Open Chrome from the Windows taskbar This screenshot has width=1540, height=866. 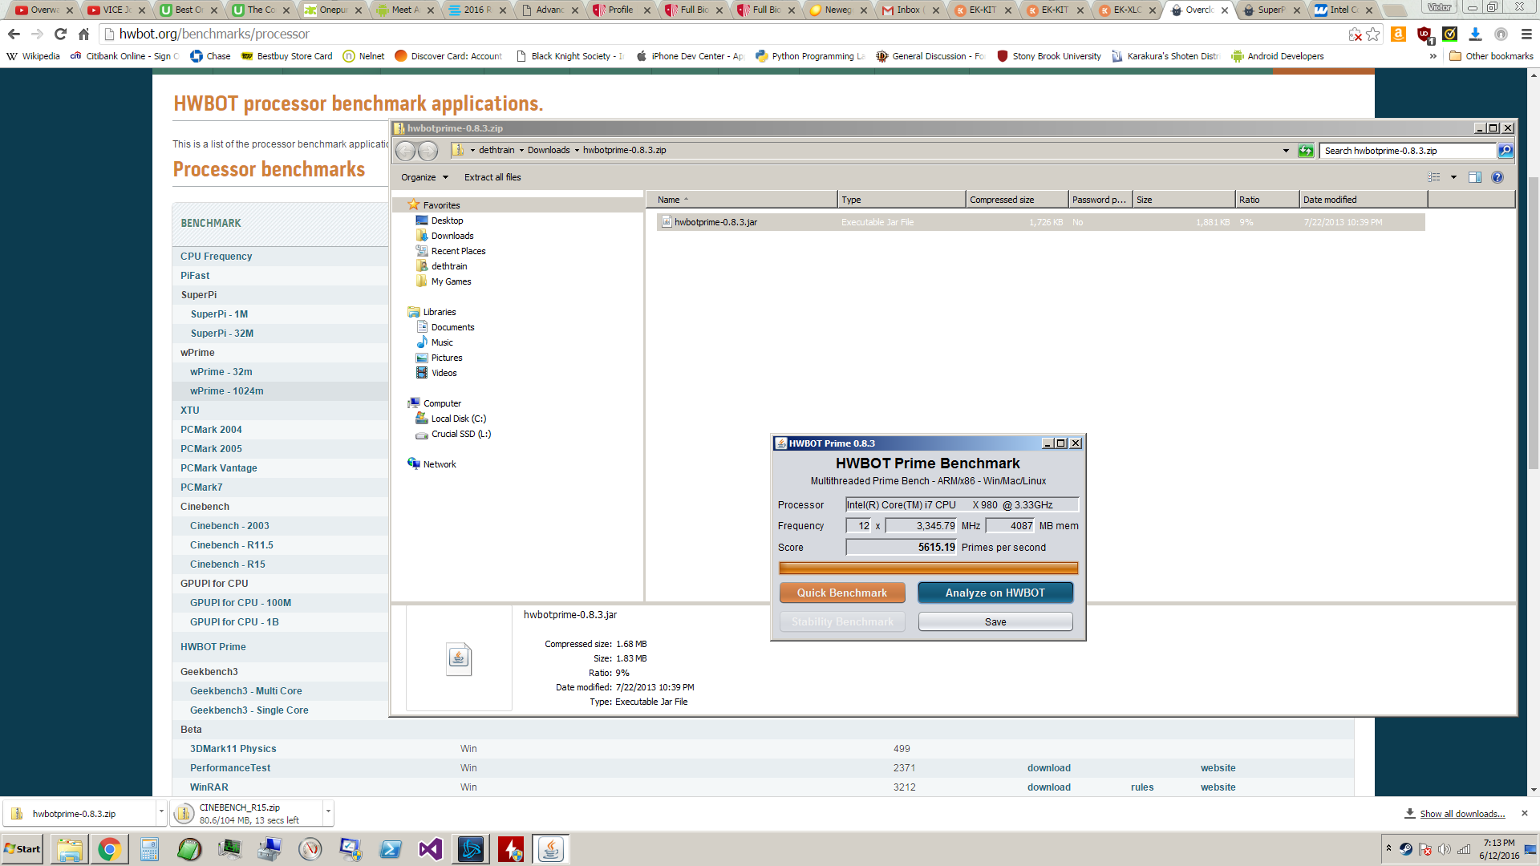[x=109, y=849]
